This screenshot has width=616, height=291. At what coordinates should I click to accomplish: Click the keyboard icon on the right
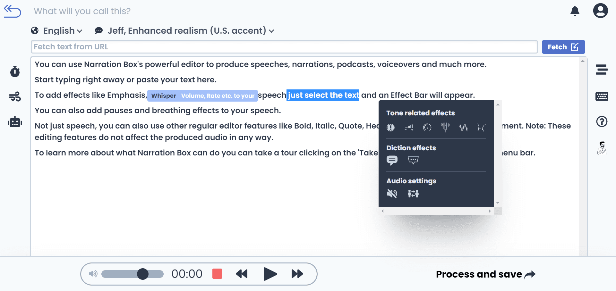602,96
